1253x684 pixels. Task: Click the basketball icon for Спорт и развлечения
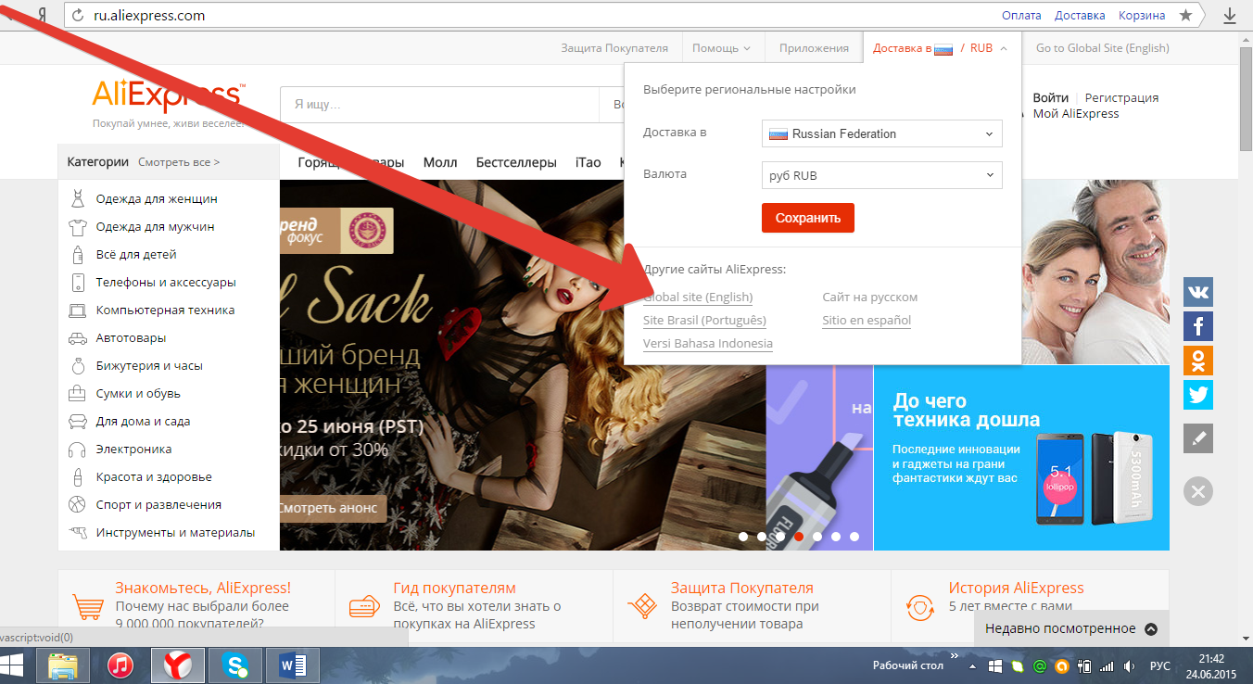click(x=78, y=504)
